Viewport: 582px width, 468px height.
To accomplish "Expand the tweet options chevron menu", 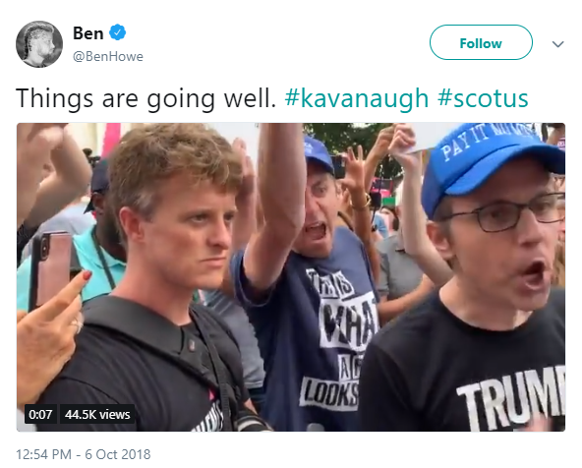I will (x=557, y=44).
